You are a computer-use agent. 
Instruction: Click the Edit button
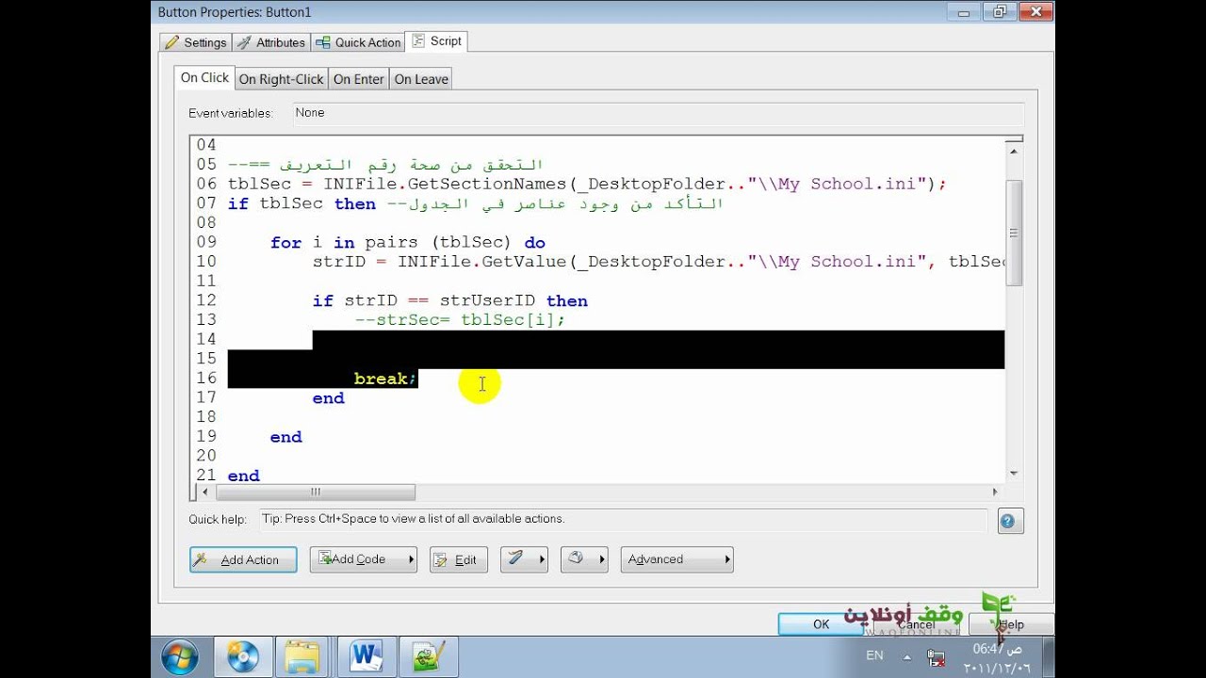pyautogui.click(x=459, y=559)
